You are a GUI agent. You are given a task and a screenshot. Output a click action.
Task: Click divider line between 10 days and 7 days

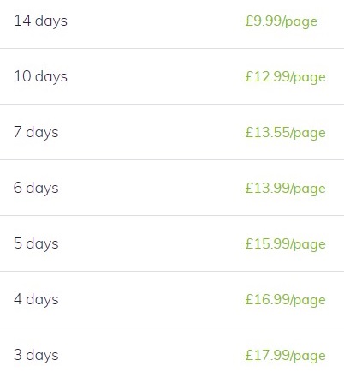[172, 104]
